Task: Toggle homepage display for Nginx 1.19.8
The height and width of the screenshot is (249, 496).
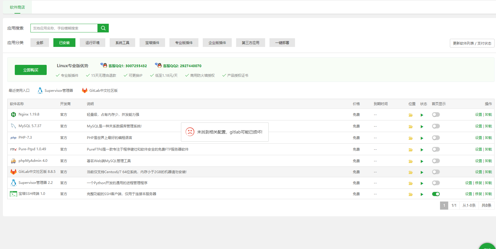Action: (x=436, y=115)
